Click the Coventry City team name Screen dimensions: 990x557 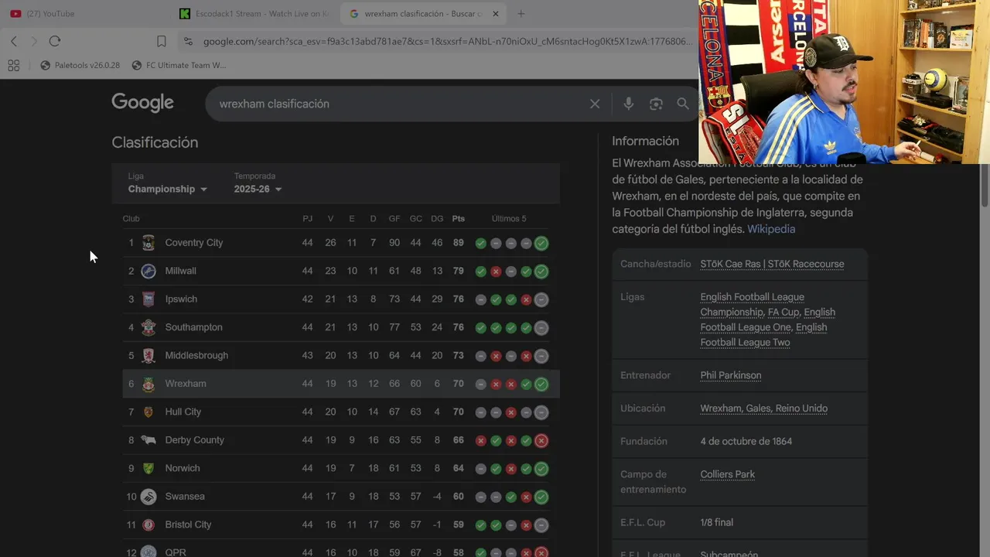point(194,243)
